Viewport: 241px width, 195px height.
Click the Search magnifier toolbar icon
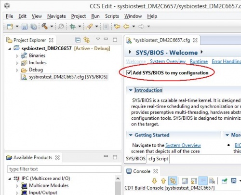[61, 26]
